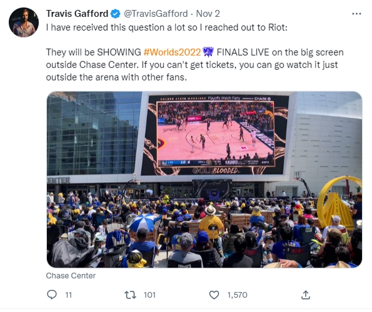Click the big screen in the photo

(x=215, y=135)
